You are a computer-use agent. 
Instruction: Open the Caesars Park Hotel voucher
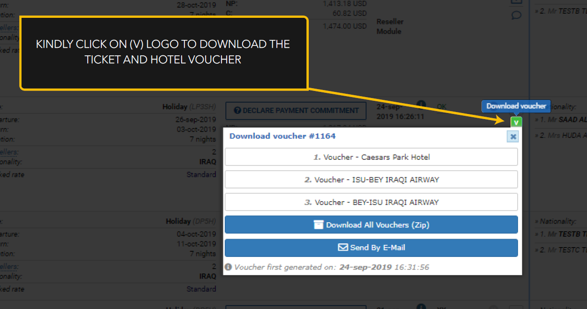(371, 157)
